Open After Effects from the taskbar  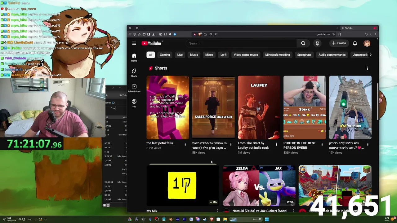coord(177,219)
